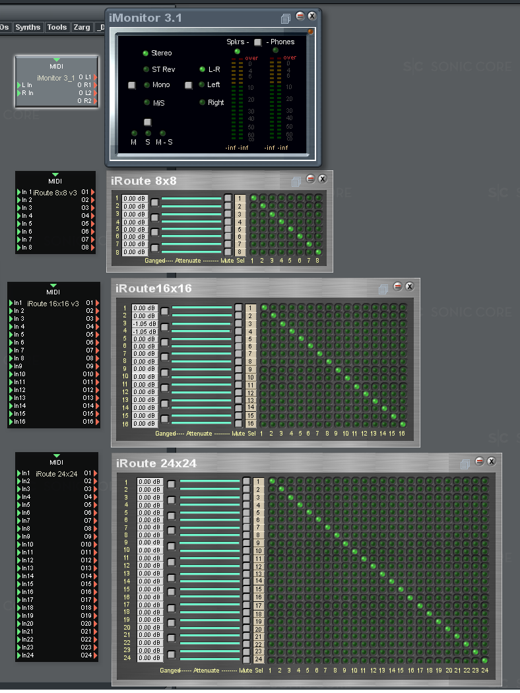The height and width of the screenshot is (693, 520).
Task: Click MIDI port triangle on iRoute 24x24 module
Action: pyautogui.click(x=56, y=455)
